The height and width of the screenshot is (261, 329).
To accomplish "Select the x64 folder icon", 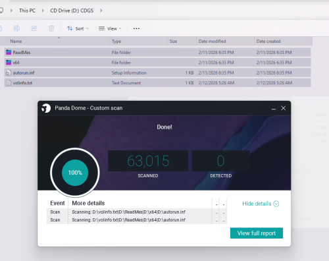I will [x=9, y=63].
